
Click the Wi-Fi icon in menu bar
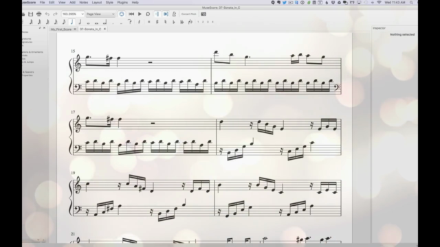[379, 2]
